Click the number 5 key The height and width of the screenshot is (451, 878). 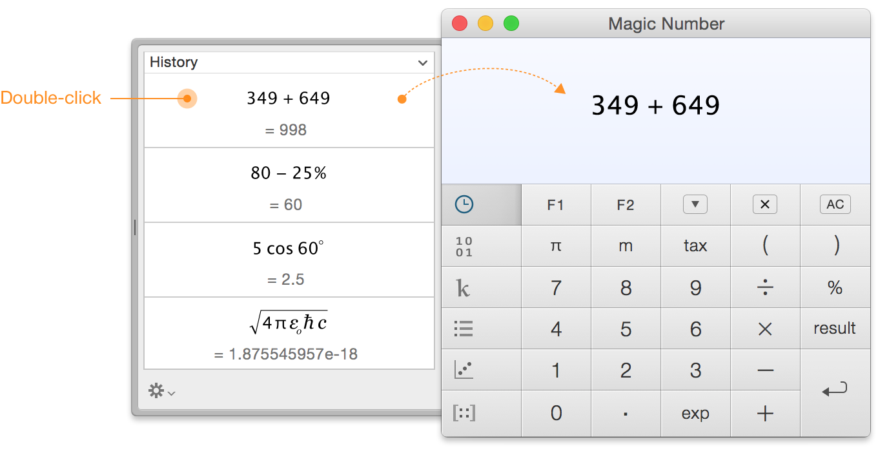626,329
